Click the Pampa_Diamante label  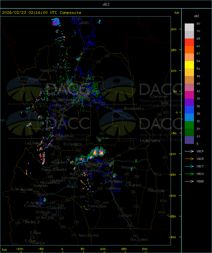point(54,169)
